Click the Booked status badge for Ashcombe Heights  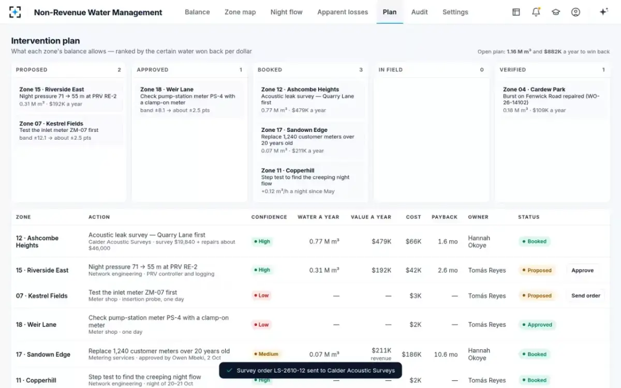[534, 242]
